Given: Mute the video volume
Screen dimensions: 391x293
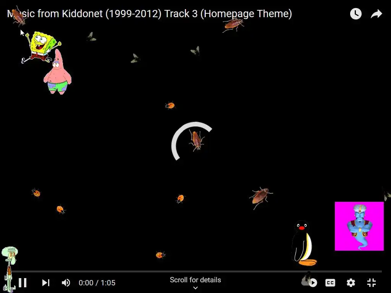Looking at the screenshot, I should coord(66,283).
